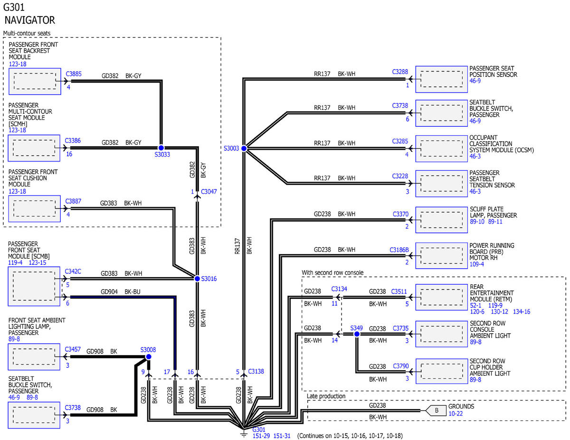The height and width of the screenshot is (440, 570).
Task: Open connector C3887 link
Action: click(74, 201)
